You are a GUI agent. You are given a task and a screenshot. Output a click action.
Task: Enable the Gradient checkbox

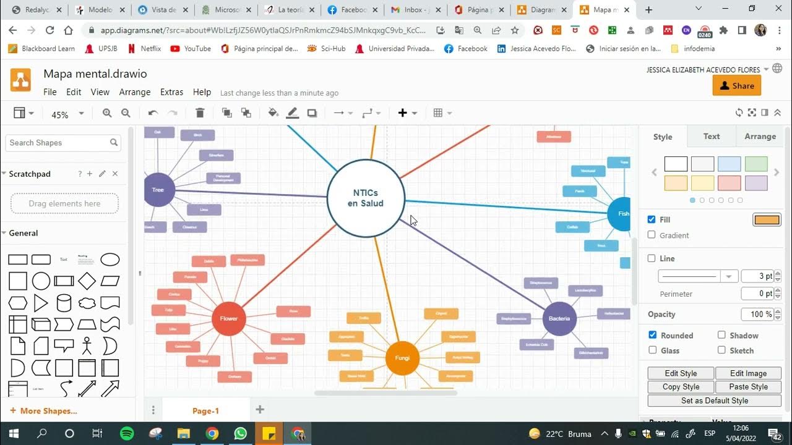pos(652,235)
